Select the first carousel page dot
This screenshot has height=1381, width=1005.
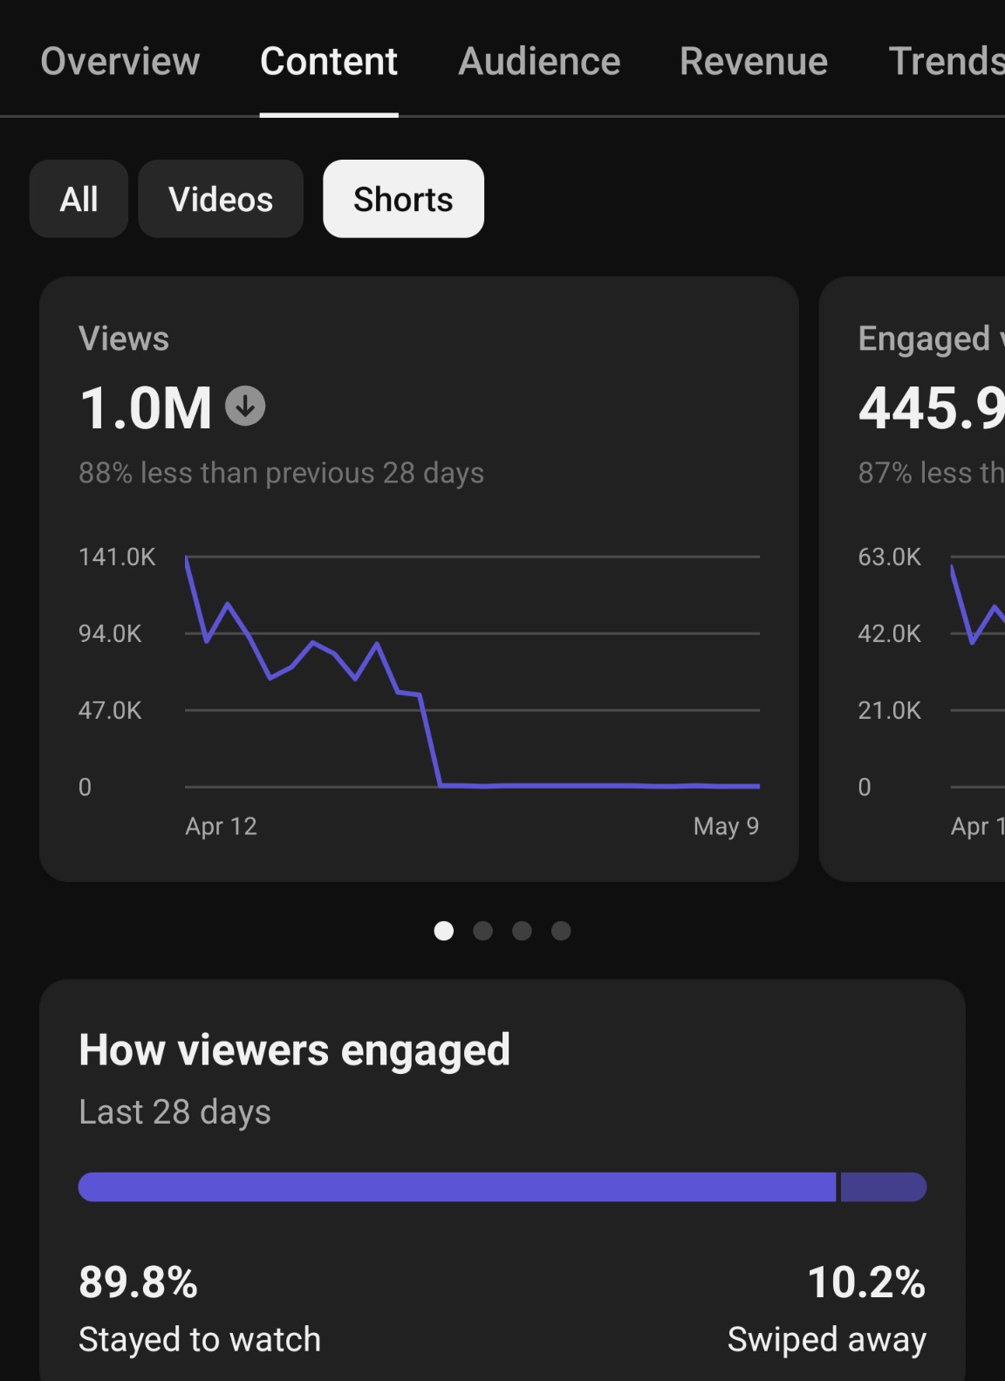pyautogui.click(x=443, y=931)
